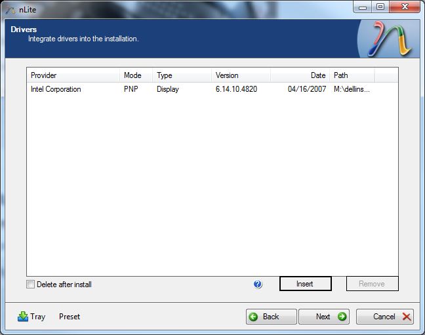
Task: Click the nLite logo in header
Action: pos(389,39)
